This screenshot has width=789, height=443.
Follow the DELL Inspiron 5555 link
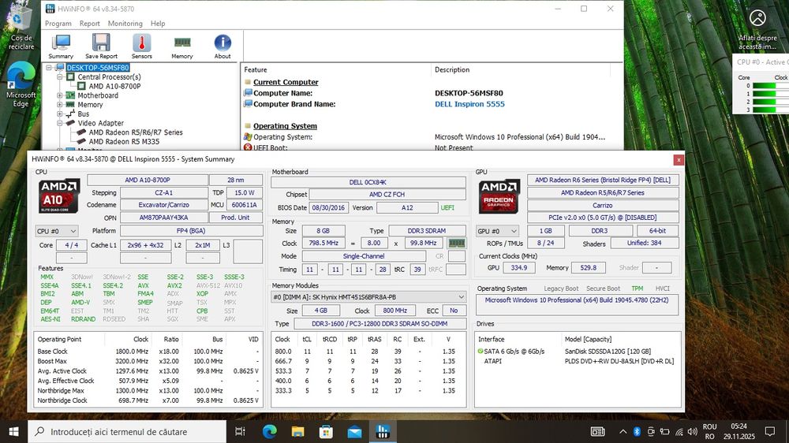[x=469, y=104]
